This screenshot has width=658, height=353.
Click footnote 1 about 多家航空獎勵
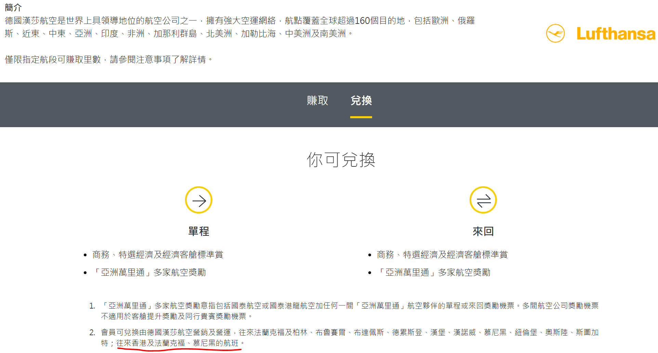(x=350, y=311)
